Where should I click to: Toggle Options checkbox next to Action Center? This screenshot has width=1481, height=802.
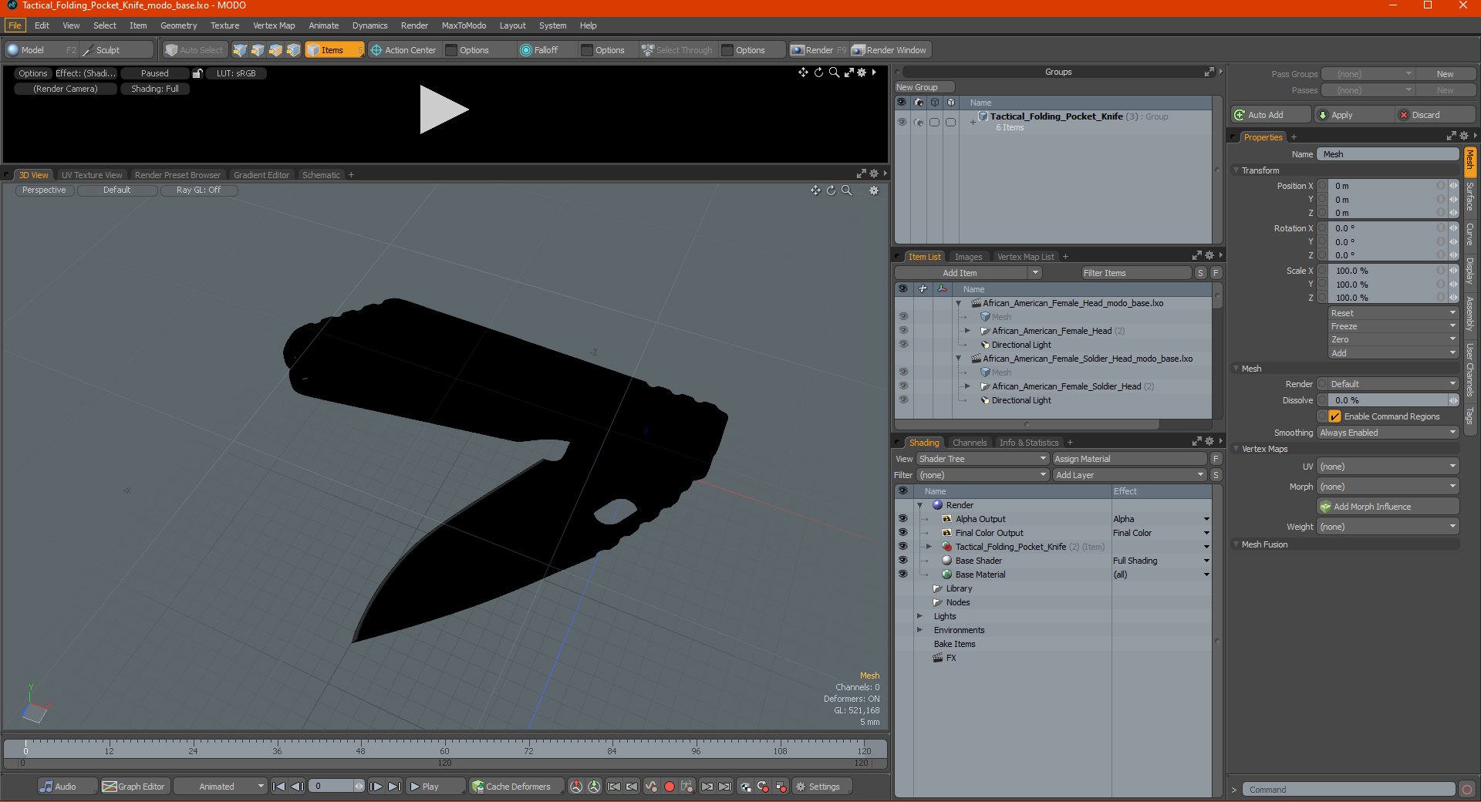click(x=452, y=50)
